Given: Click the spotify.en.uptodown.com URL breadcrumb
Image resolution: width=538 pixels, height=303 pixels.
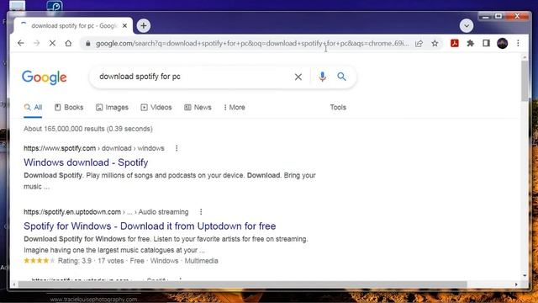Looking at the screenshot, I should (x=106, y=212).
